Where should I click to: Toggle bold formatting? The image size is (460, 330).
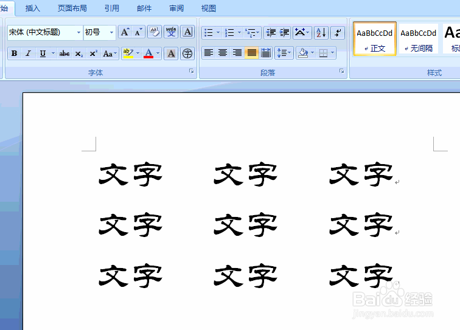click(14, 53)
